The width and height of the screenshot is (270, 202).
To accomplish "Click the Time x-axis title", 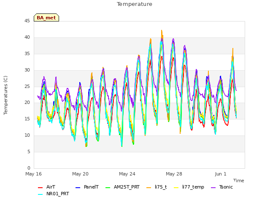I will coord(238,181).
